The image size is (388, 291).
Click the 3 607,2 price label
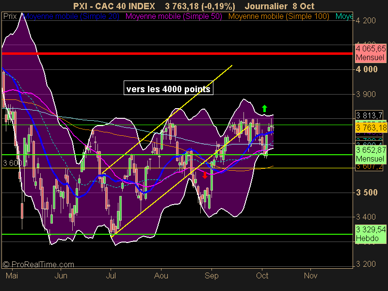click(x=369, y=167)
